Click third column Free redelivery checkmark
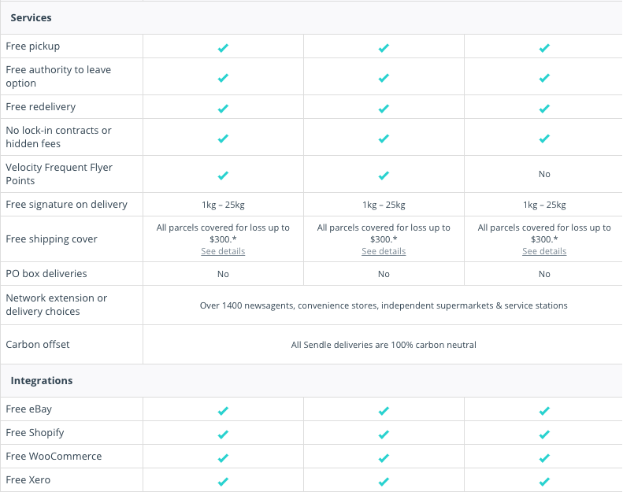This screenshot has width=623, height=492. (x=544, y=109)
